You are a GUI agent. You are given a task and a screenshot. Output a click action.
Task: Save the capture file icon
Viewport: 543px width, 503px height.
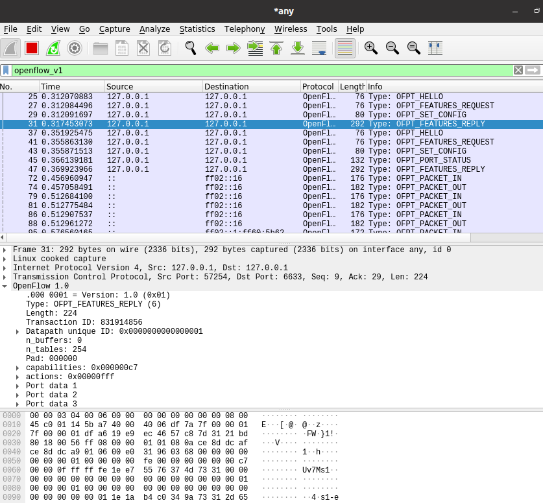click(x=122, y=48)
